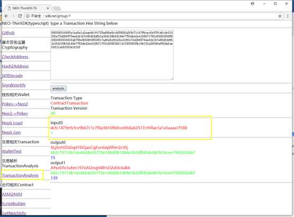Open the WifDecode link
The width and height of the screenshot is (294, 217).
(12, 76)
